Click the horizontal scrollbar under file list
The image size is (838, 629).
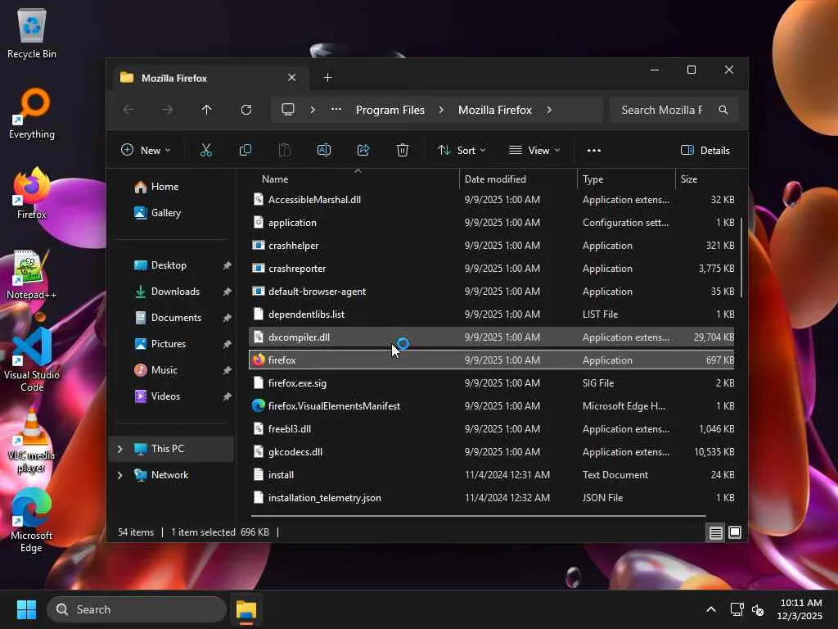(478, 516)
